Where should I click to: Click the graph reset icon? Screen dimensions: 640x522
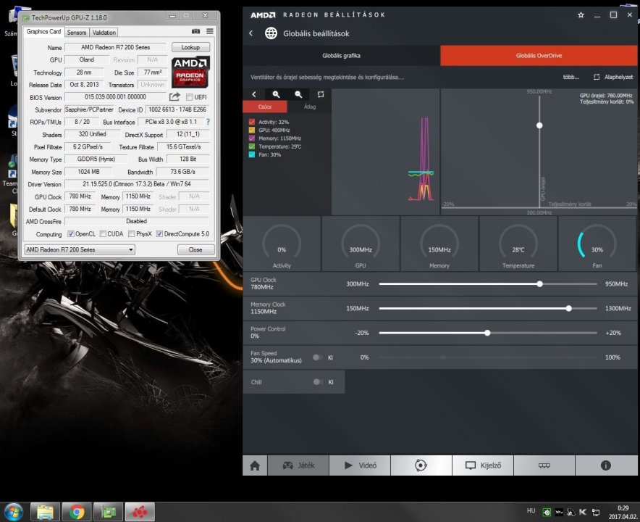pos(321,94)
